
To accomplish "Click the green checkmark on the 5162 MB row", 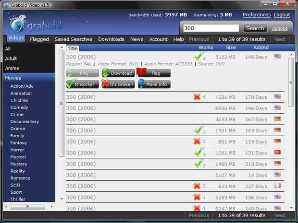I will point(199,57).
